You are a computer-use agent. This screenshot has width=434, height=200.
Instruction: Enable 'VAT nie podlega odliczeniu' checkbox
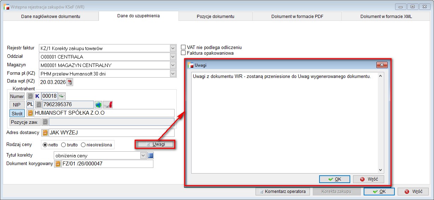183,47
